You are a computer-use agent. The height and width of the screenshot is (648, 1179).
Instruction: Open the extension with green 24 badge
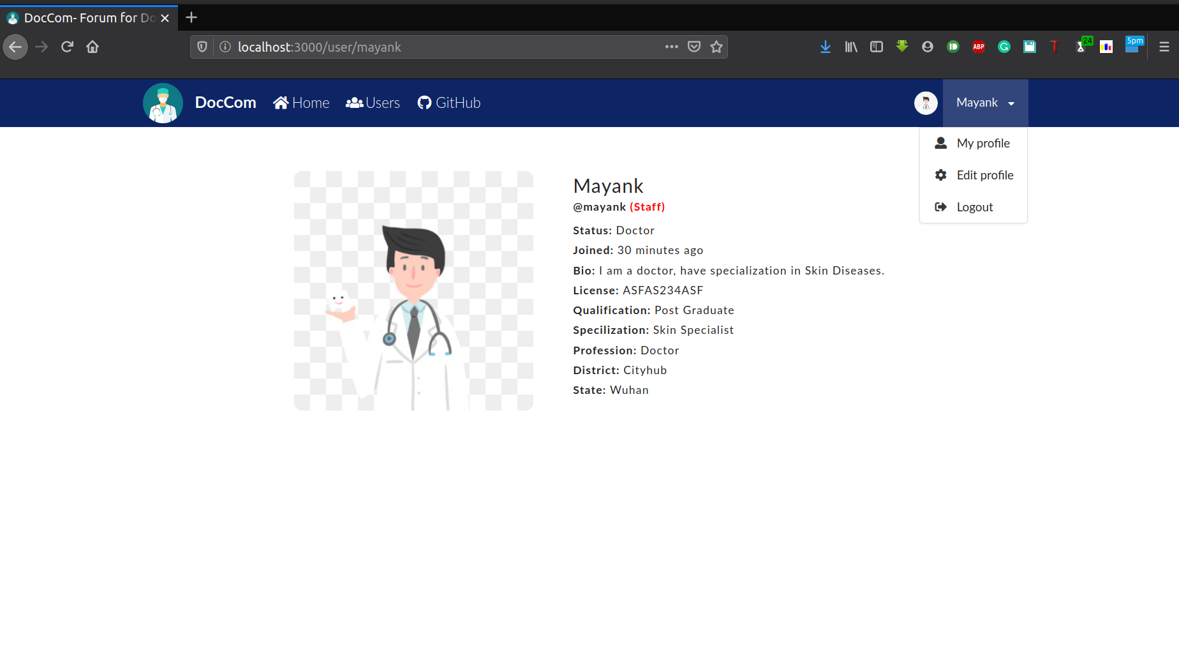pos(1083,45)
